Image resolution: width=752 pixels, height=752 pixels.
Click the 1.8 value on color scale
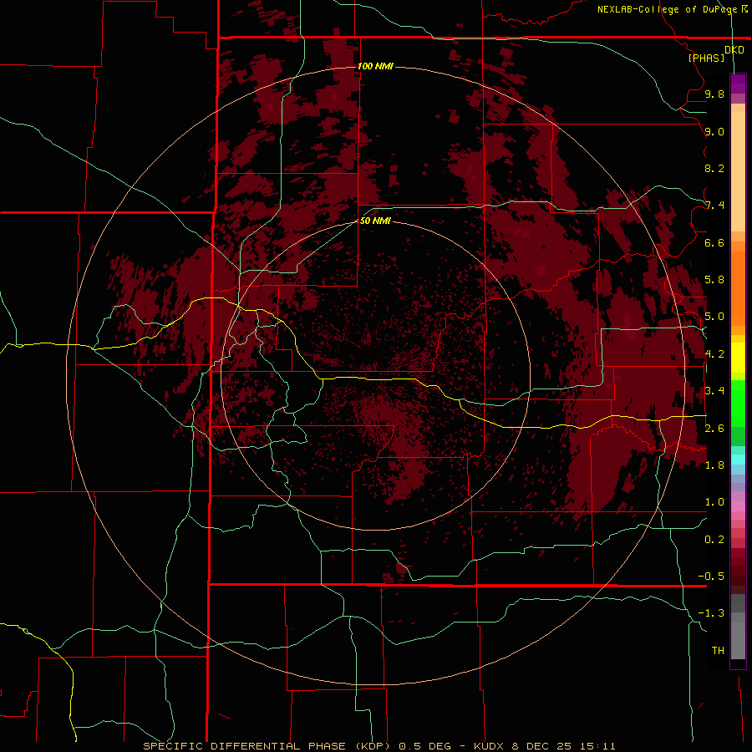714,465
